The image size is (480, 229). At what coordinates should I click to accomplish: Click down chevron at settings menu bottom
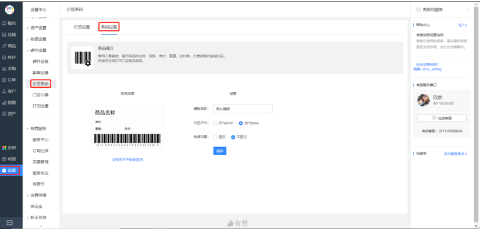tap(41, 226)
